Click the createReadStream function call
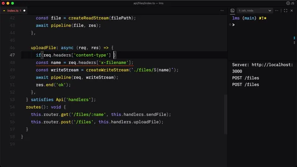Image resolution: width=297 pixels, height=167 pixels. pos(89,18)
